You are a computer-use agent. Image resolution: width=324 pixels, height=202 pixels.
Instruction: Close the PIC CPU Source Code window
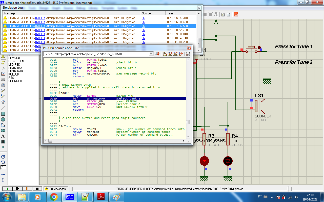[x=189, y=48]
